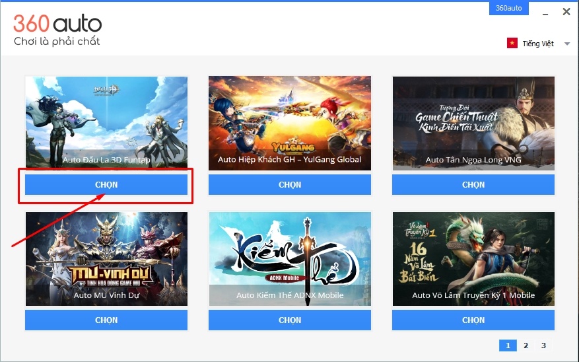
Task: Open the Auto Đấu La 3D Funtap thumbnail
Action: [106, 122]
